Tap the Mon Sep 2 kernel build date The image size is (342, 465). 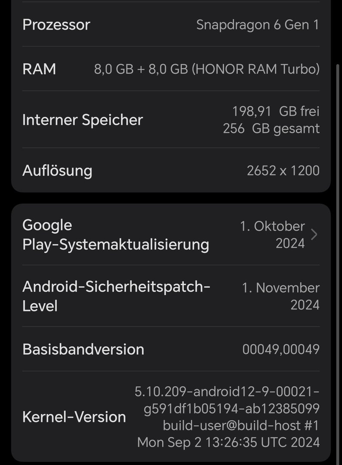point(228,442)
